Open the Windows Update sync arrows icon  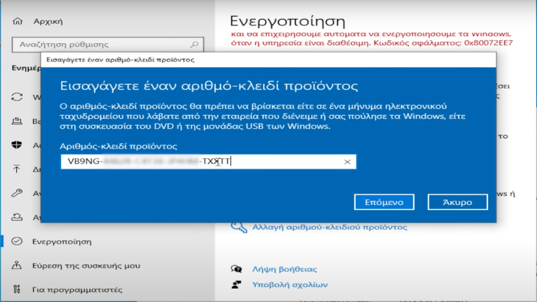click(x=17, y=97)
